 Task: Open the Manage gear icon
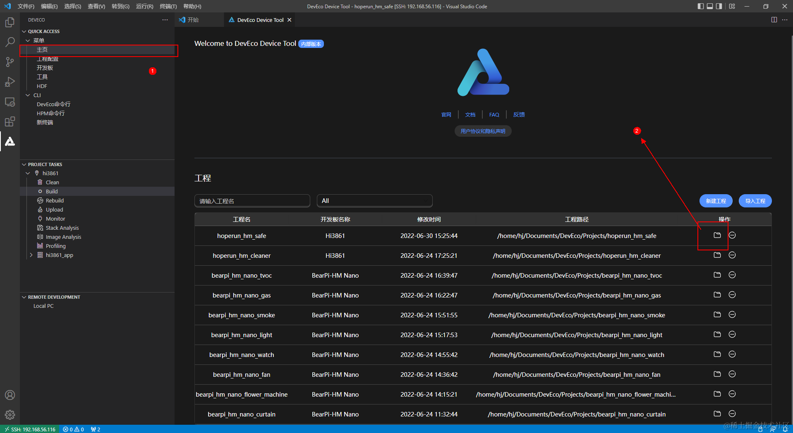(x=10, y=414)
